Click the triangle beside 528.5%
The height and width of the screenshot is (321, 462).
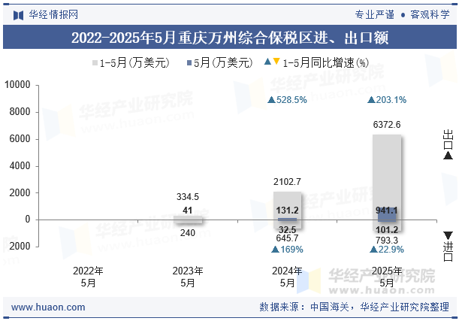click(271, 100)
